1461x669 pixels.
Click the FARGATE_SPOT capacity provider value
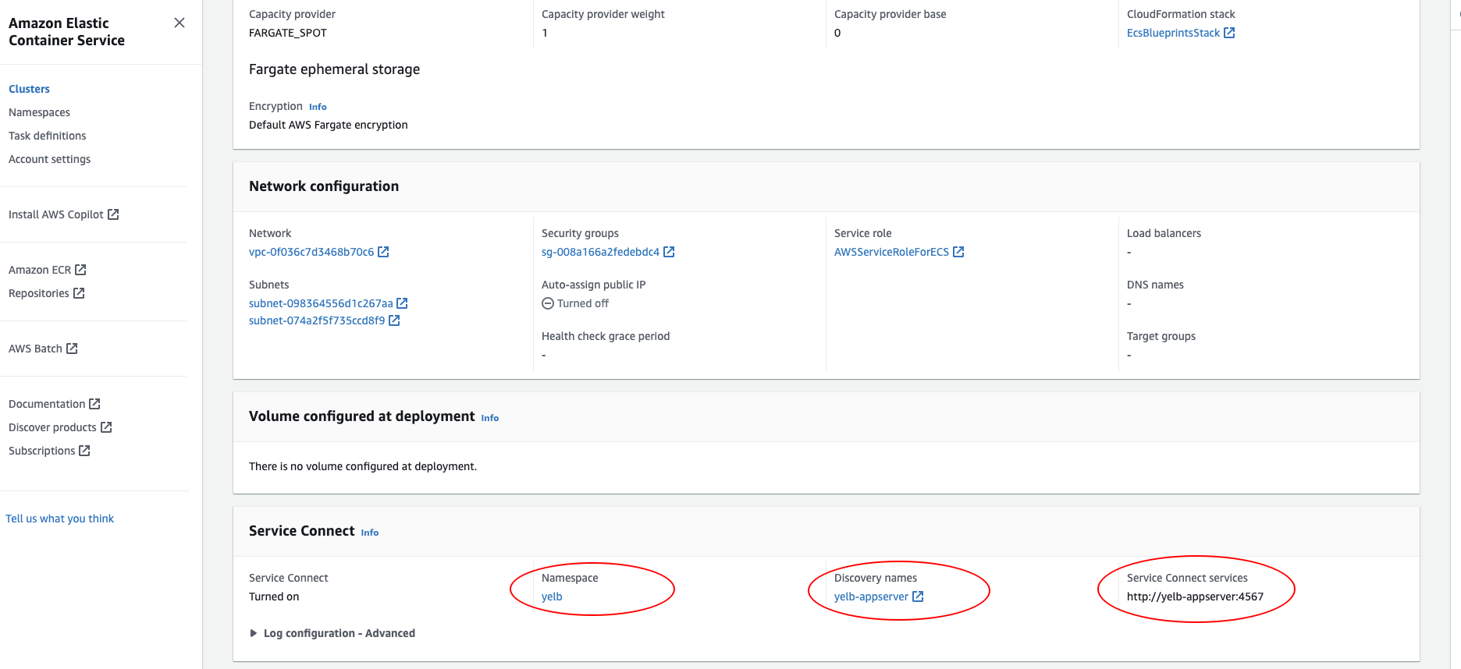tap(288, 33)
